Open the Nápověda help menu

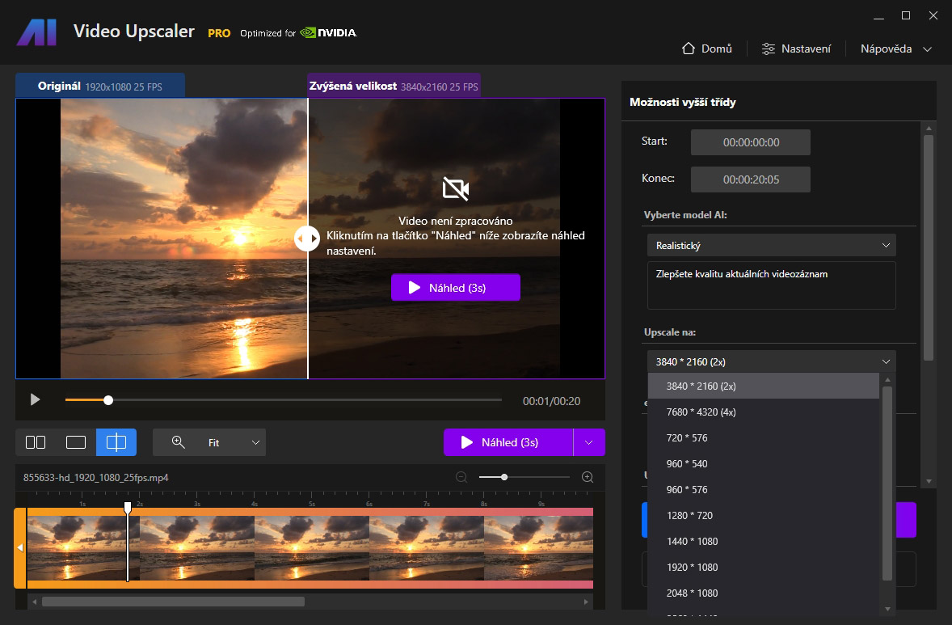[x=895, y=49]
